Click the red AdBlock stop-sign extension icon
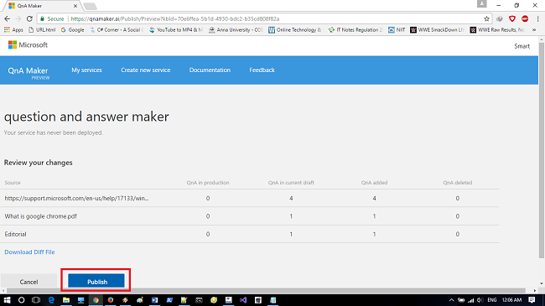The image size is (545, 306). 525,18
